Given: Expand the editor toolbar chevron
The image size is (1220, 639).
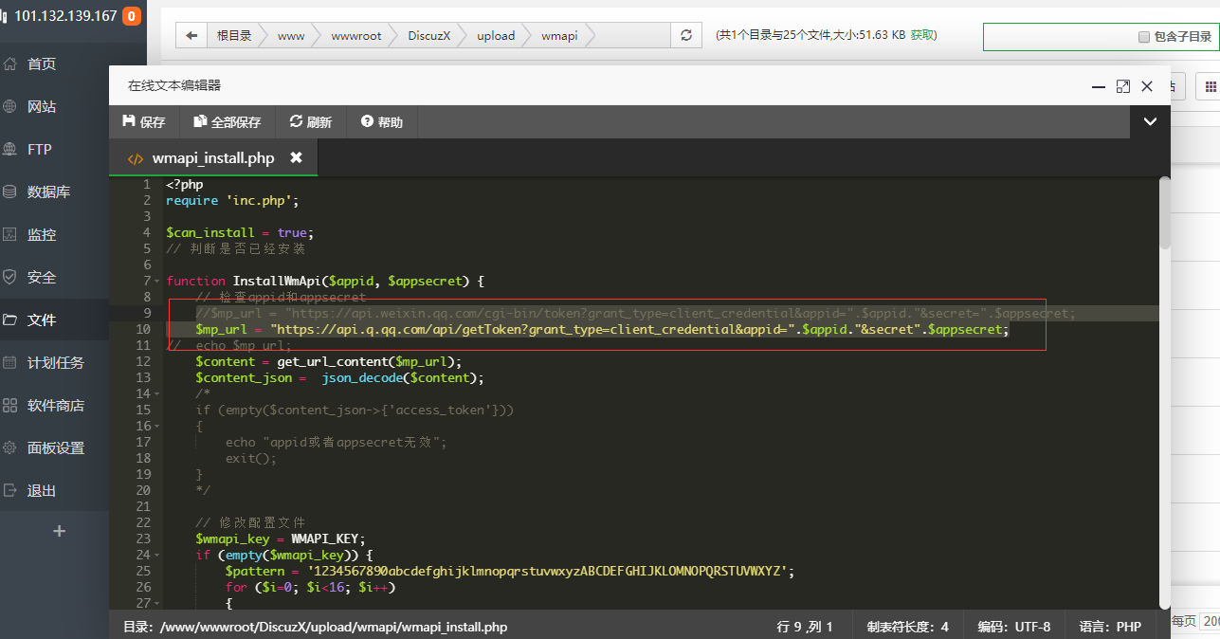Looking at the screenshot, I should [x=1151, y=121].
